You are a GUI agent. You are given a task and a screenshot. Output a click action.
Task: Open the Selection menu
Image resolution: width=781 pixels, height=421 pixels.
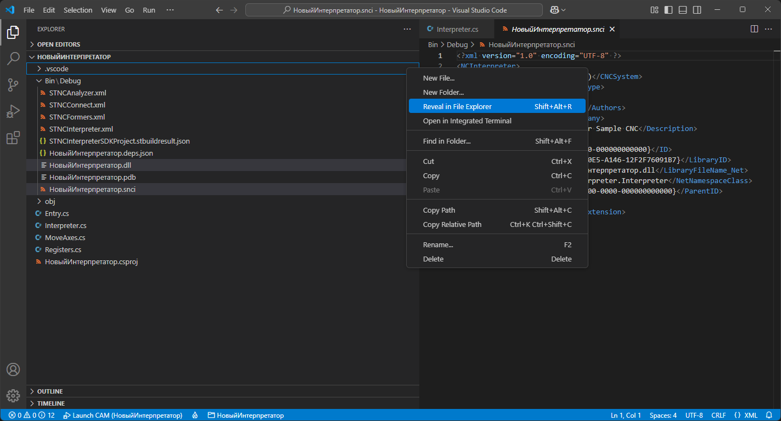click(x=78, y=10)
